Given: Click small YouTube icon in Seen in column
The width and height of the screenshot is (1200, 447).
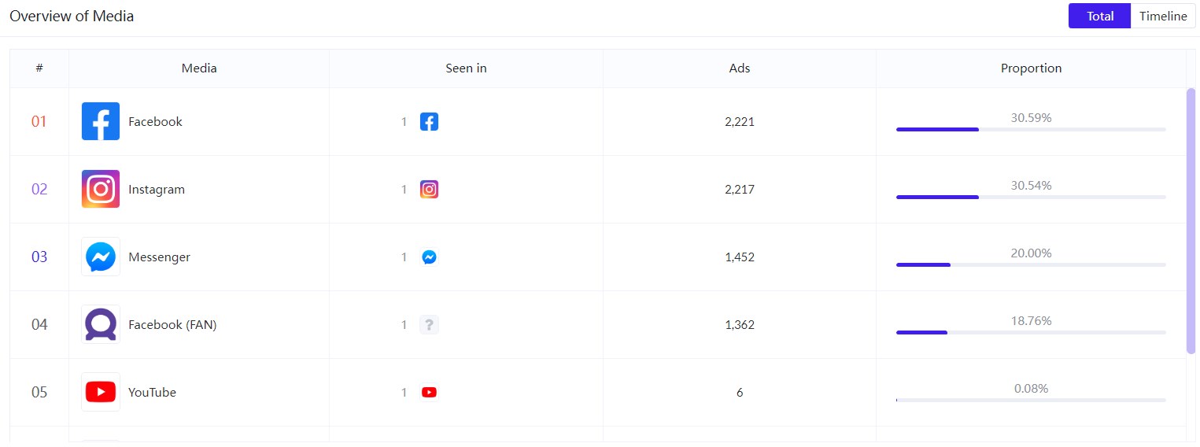Looking at the screenshot, I should coord(429,392).
